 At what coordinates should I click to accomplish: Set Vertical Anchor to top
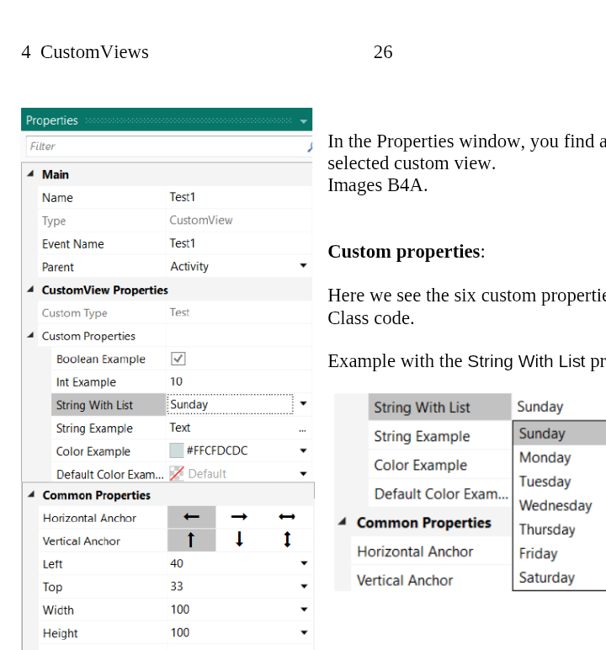tap(192, 540)
